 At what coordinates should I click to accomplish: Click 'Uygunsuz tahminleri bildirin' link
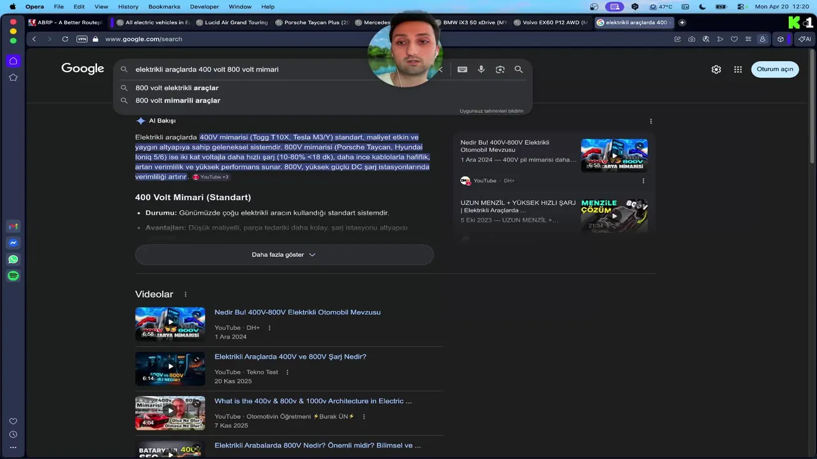click(491, 111)
